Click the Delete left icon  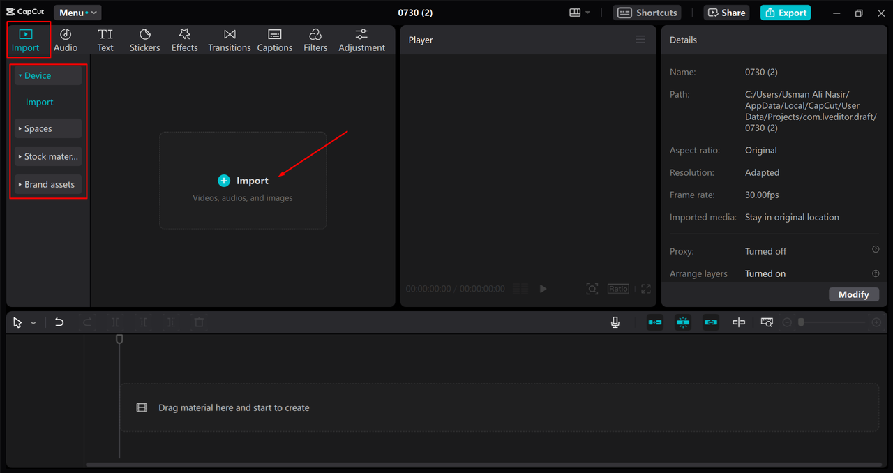[143, 322]
